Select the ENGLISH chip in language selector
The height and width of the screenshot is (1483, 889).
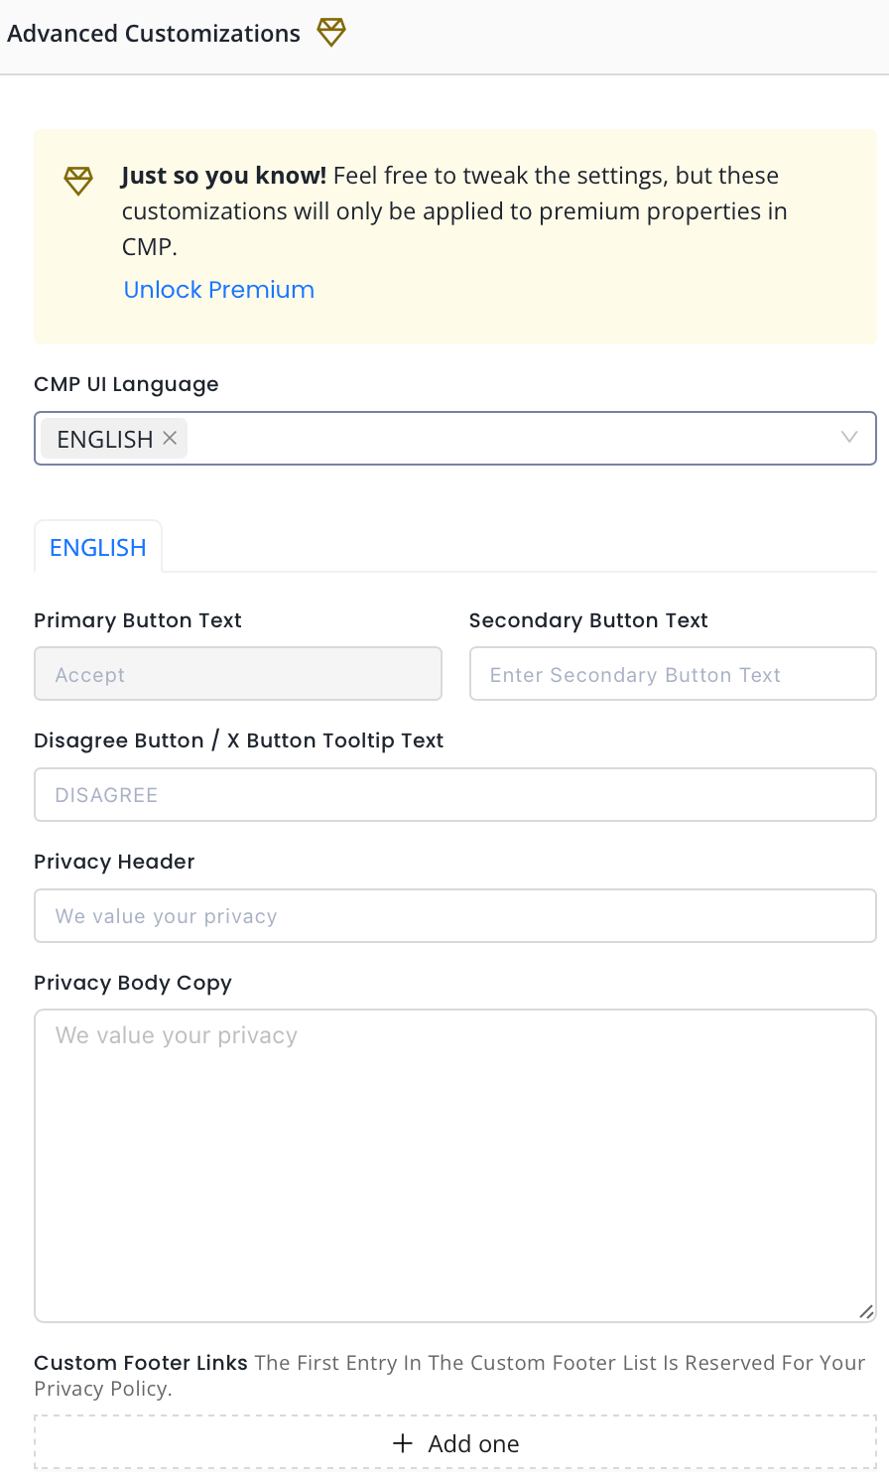104,439
